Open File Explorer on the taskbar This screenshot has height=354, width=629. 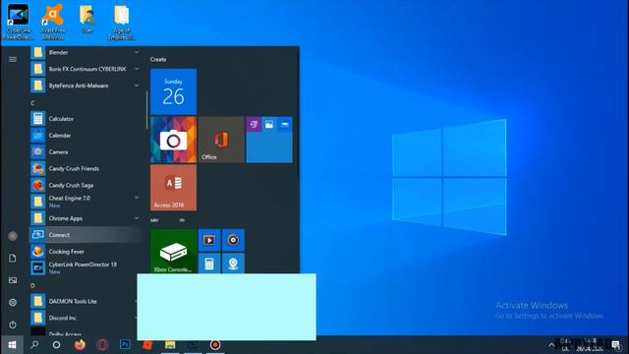[x=170, y=345]
